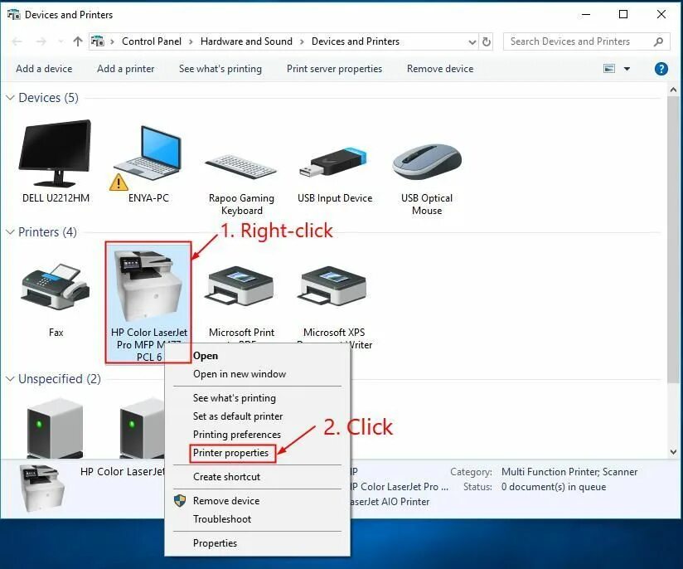683x569 pixels.
Task: Collapse the Printers (4) group
Action: 10,232
